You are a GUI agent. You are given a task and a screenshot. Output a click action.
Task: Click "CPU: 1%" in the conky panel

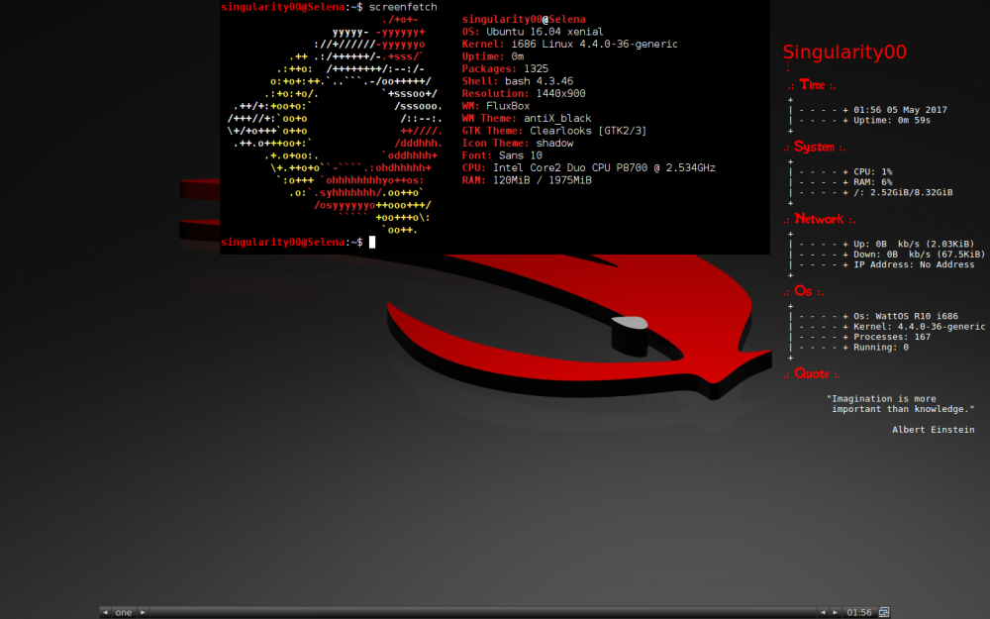[x=873, y=171]
